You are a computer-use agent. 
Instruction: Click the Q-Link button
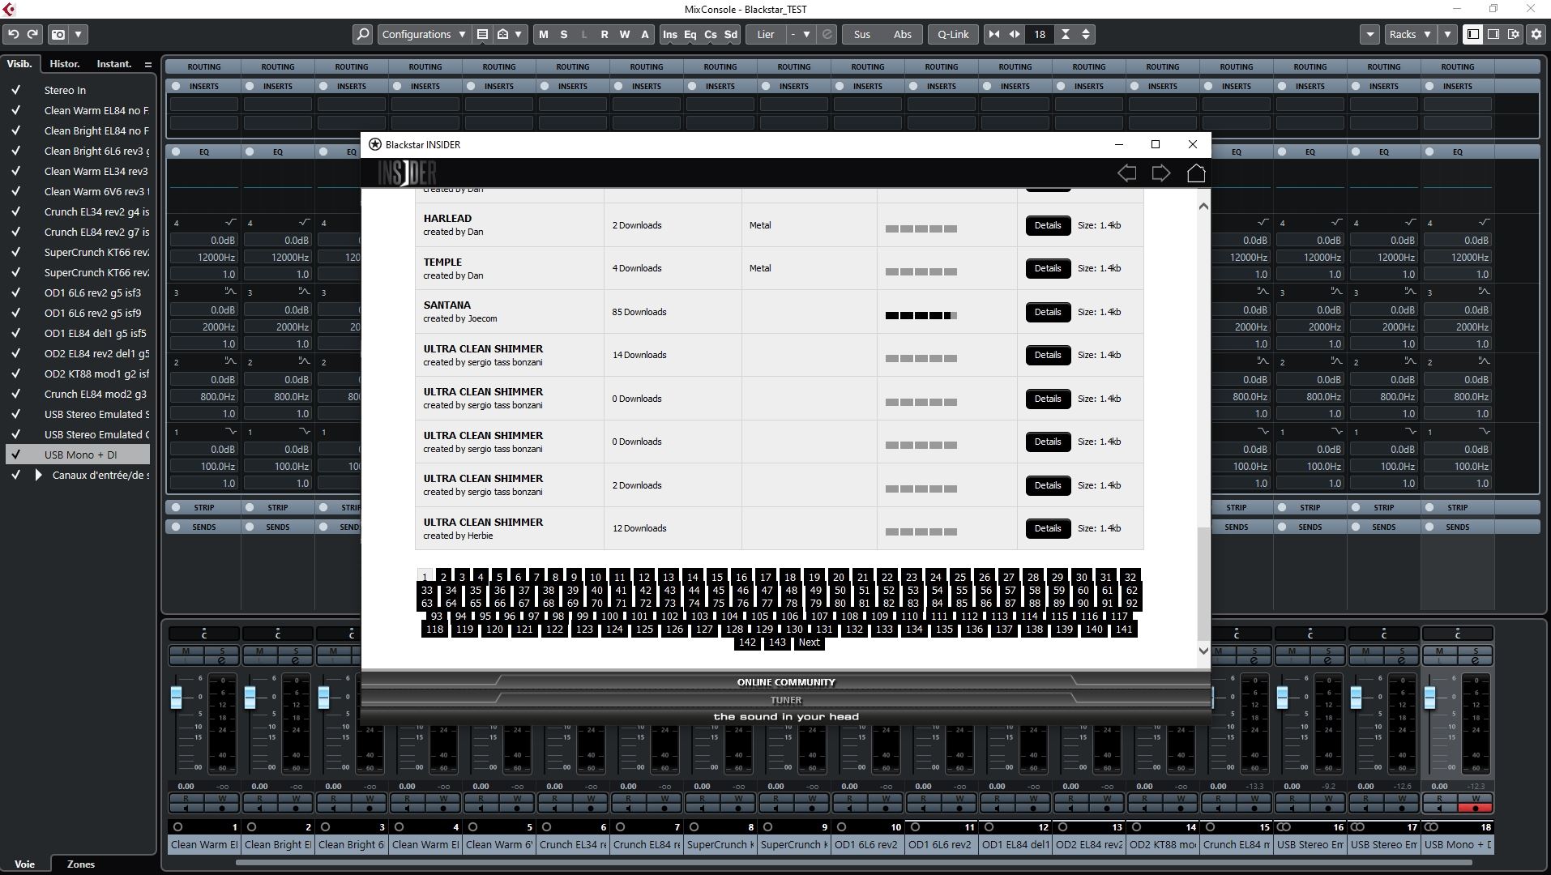point(953,34)
